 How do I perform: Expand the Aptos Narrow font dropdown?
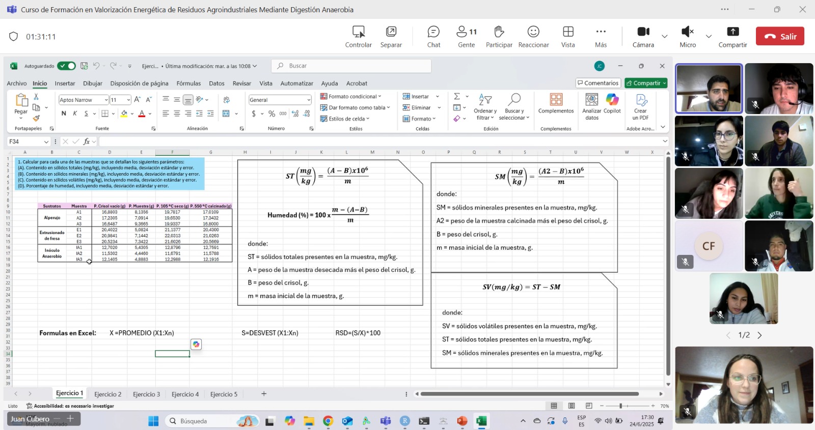pos(106,100)
